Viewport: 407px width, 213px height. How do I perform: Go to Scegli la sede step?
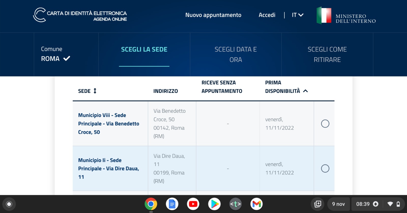tap(144, 50)
